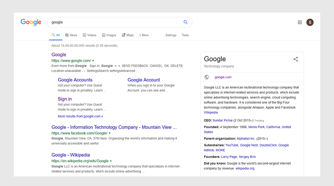Open search Tools
The width and height of the screenshot is (334, 186).
(x=185, y=35)
